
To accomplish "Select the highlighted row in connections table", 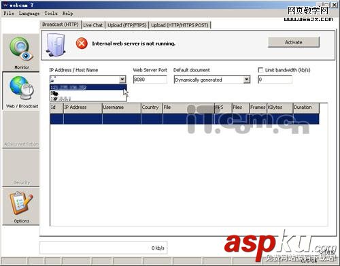I will click(184, 119).
